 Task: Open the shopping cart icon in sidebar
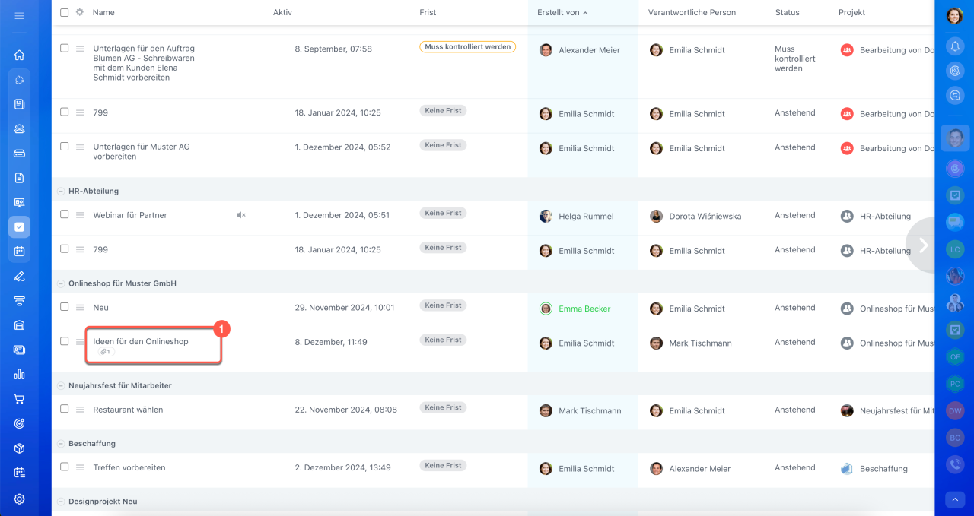pyautogui.click(x=19, y=399)
